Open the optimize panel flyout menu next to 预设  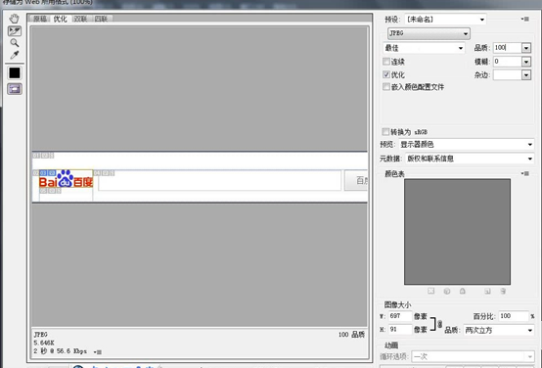pos(524,19)
